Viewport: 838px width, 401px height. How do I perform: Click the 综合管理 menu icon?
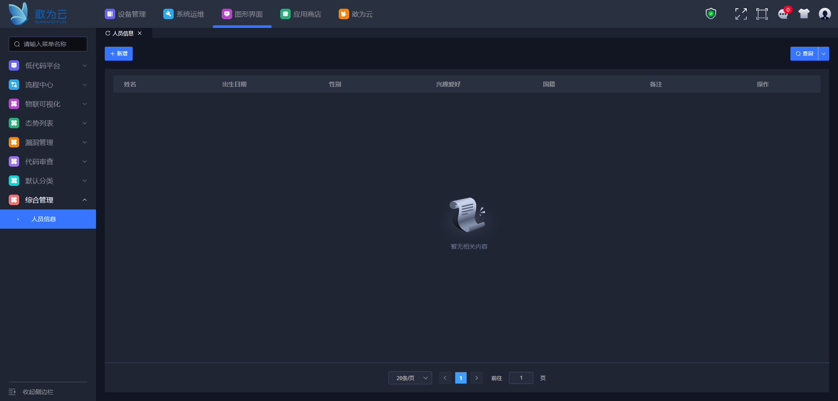tap(14, 200)
